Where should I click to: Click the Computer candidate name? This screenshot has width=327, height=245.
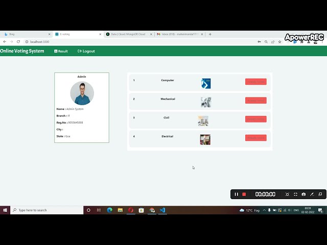pyautogui.click(x=168, y=80)
